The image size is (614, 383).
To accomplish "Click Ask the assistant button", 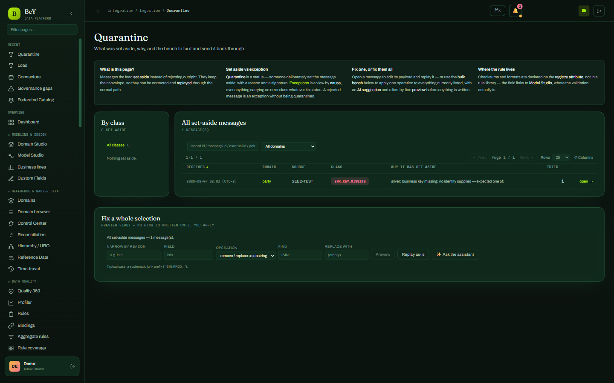I will pyautogui.click(x=455, y=254).
